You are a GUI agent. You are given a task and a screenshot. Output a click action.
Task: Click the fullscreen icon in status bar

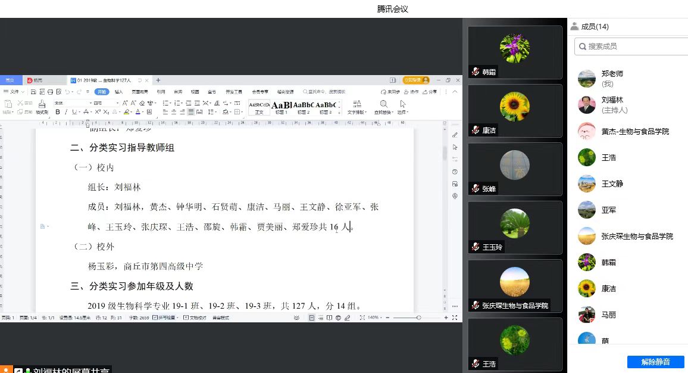point(455,318)
